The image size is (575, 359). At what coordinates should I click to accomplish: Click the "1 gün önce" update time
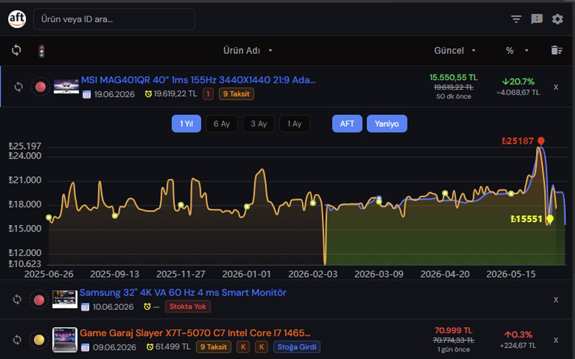[453, 350]
